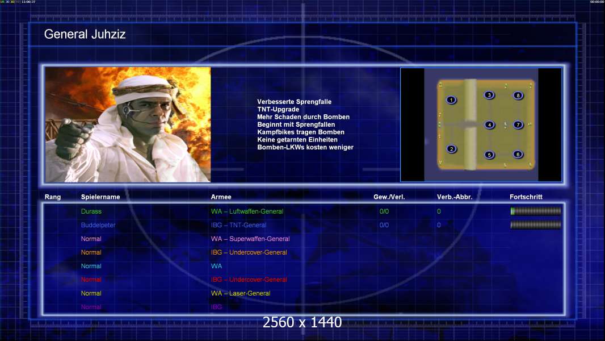Click Verbesserte Sprengfalle ability text
Image resolution: width=605 pixels, height=341 pixels.
295,102
